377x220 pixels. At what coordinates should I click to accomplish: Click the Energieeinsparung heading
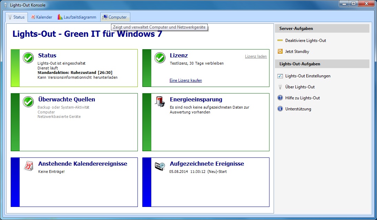tap(196, 99)
